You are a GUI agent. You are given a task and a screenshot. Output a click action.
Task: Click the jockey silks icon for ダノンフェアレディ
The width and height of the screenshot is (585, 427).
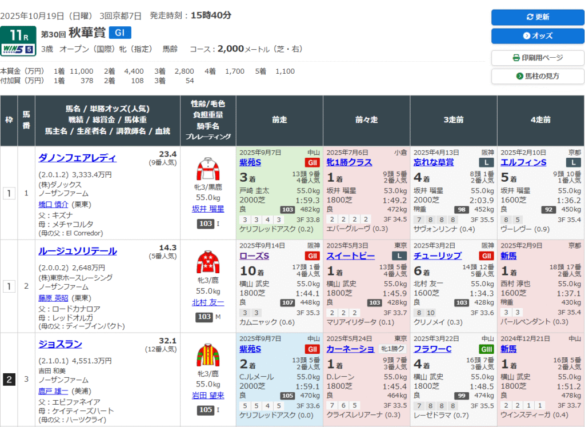coord(209,170)
